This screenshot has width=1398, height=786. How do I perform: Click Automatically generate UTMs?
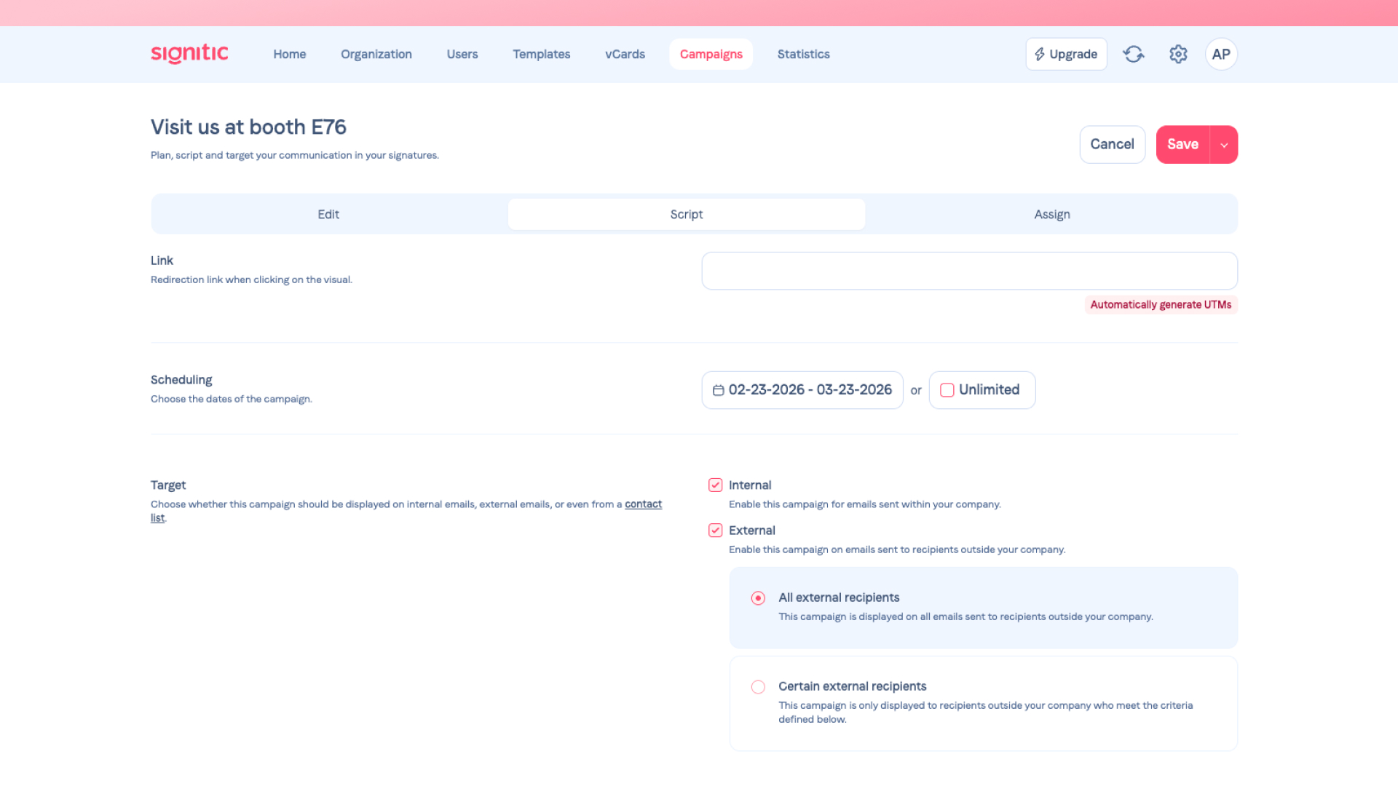(x=1161, y=305)
